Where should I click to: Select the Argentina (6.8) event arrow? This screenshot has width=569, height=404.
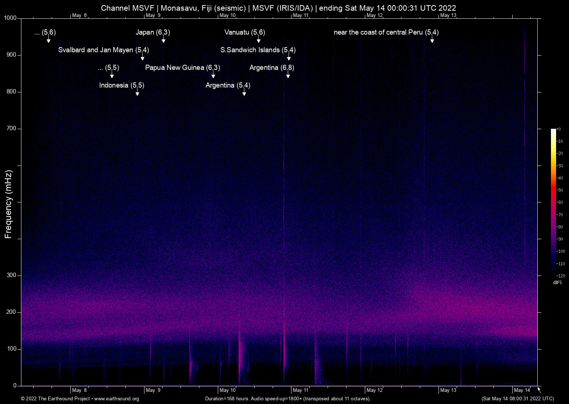(288, 76)
